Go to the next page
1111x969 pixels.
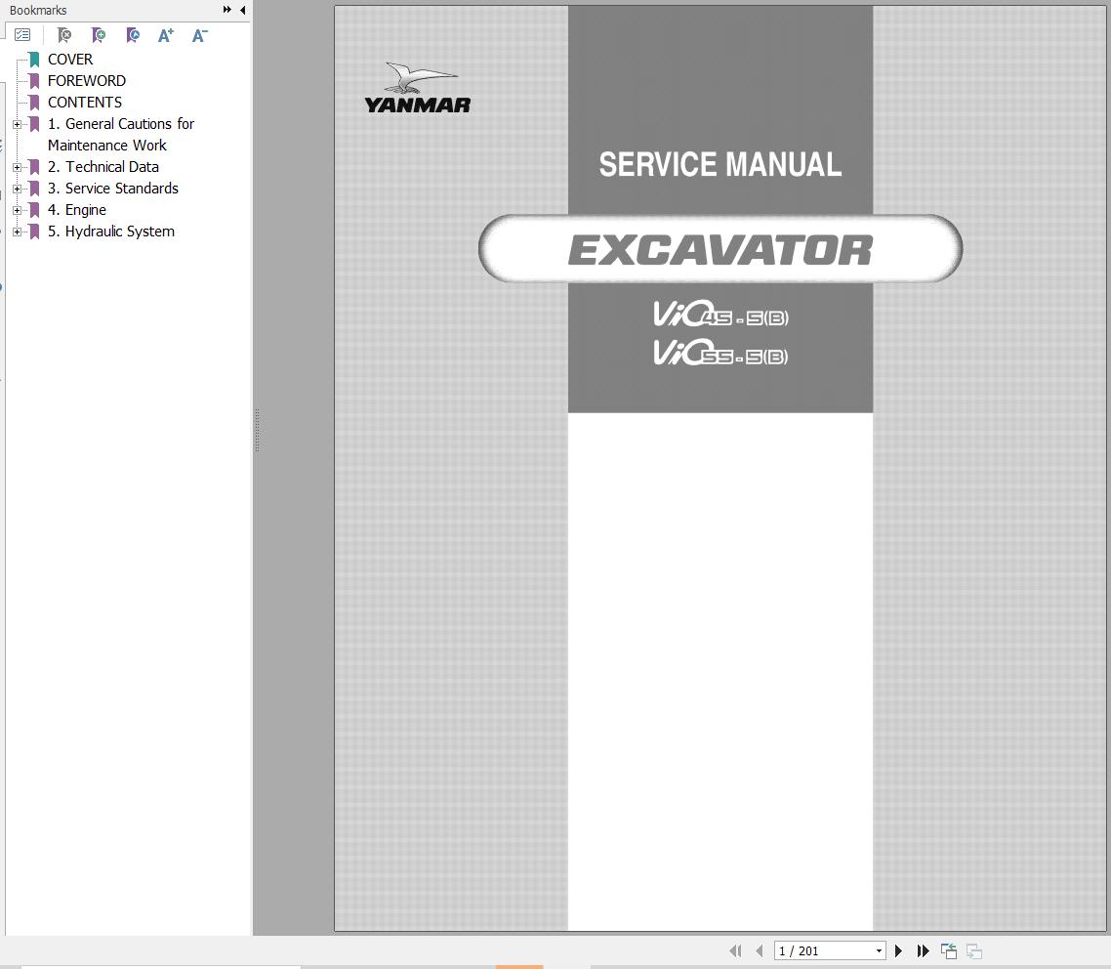click(x=898, y=951)
